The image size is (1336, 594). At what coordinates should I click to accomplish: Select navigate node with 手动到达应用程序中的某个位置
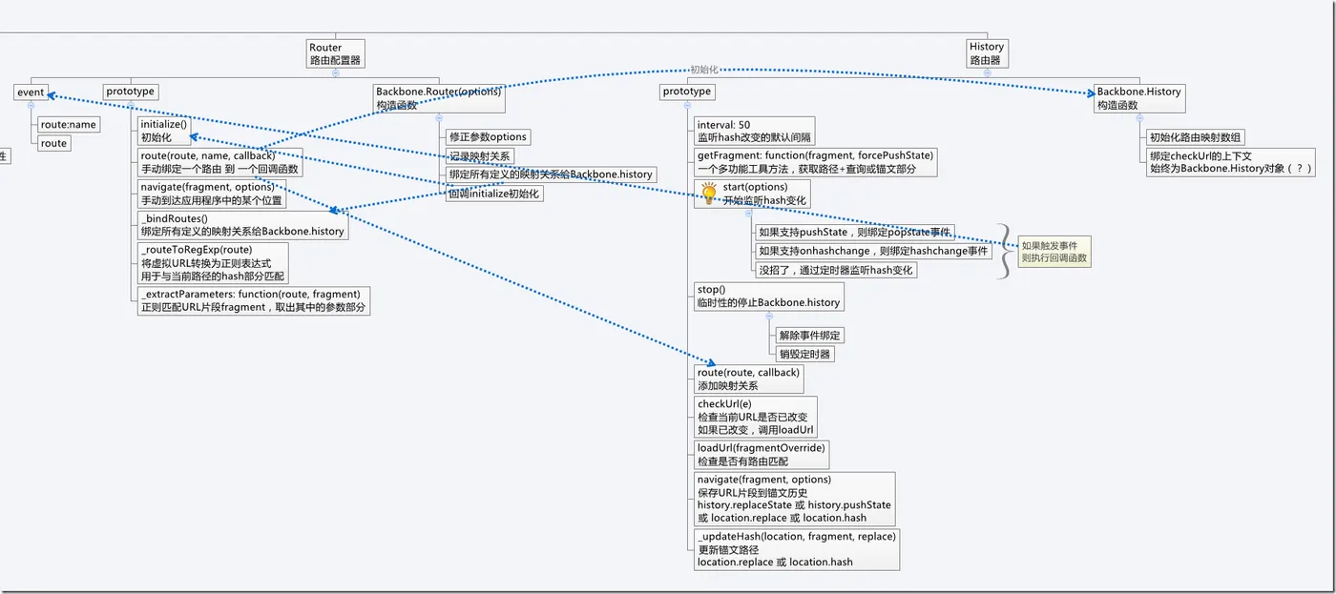[x=212, y=194]
